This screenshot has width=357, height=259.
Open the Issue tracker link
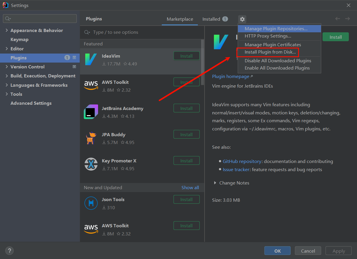236,169
